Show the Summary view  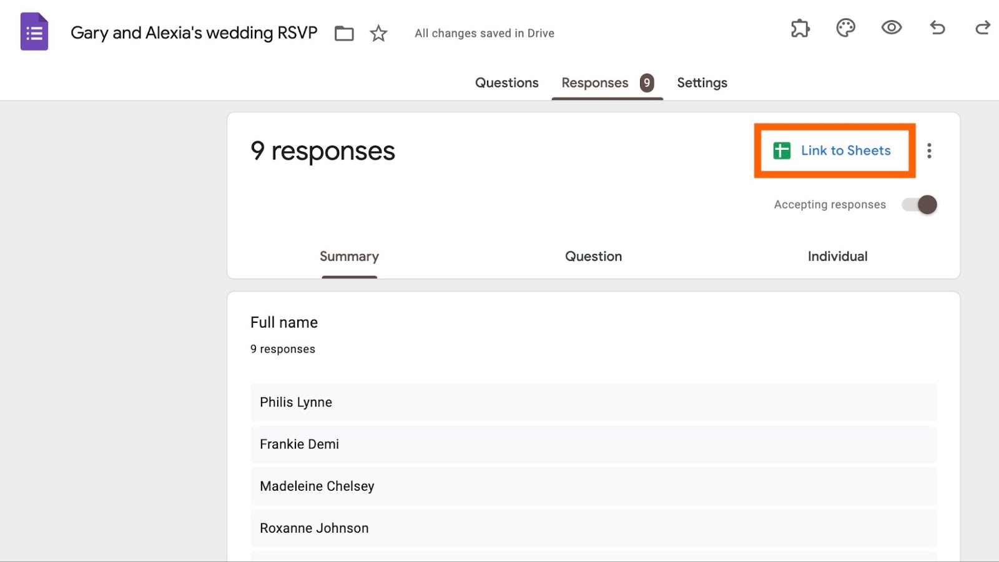click(x=349, y=257)
